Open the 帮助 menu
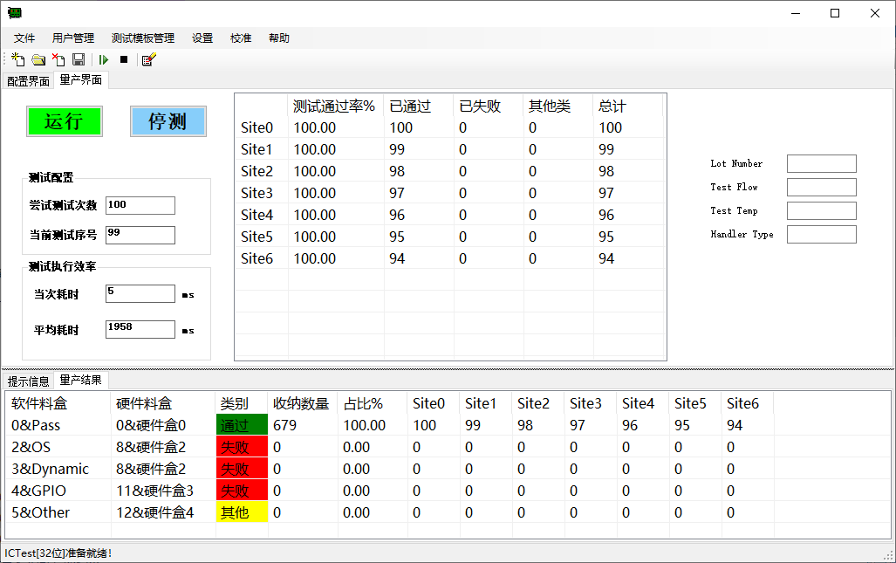 [x=278, y=38]
